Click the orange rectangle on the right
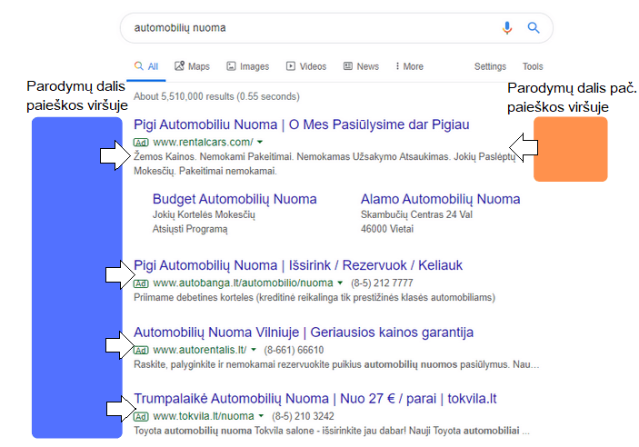 coord(571,149)
